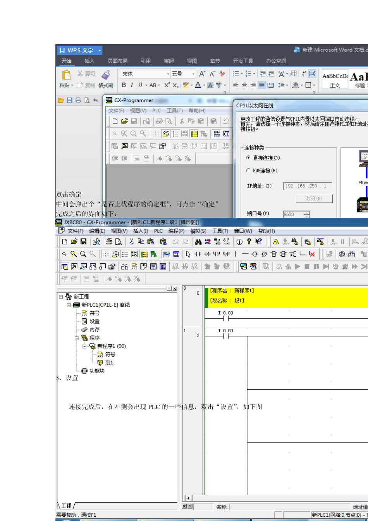Image resolution: width=368 pixels, height=521 pixels.
Task: Click Print icon in JXBC80 CX-Programmer toolbar
Action: 109,242
